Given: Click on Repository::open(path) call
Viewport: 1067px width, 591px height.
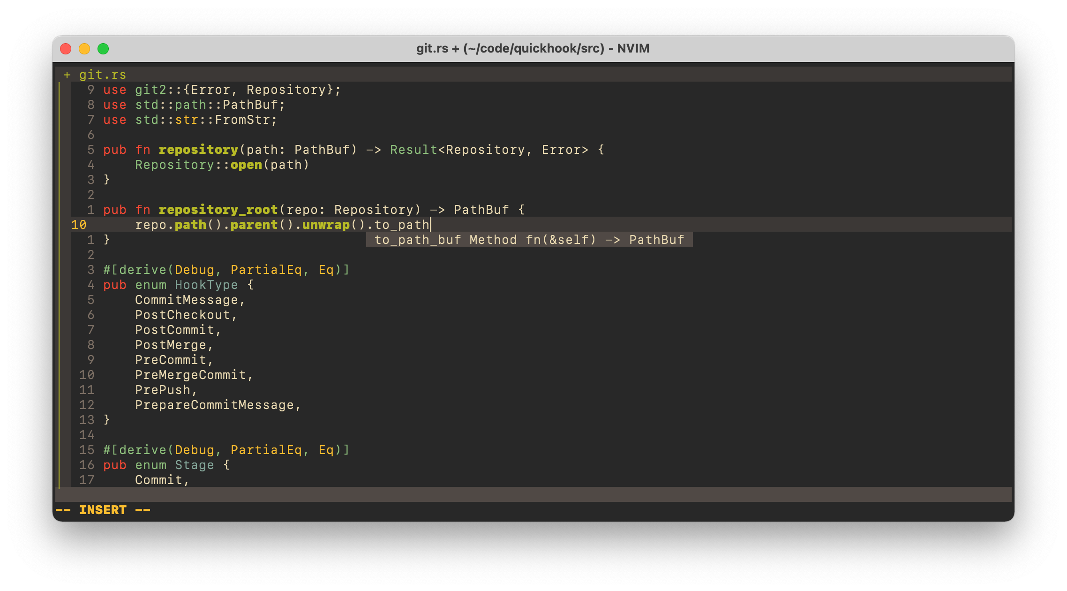Looking at the screenshot, I should click(222, 165).
